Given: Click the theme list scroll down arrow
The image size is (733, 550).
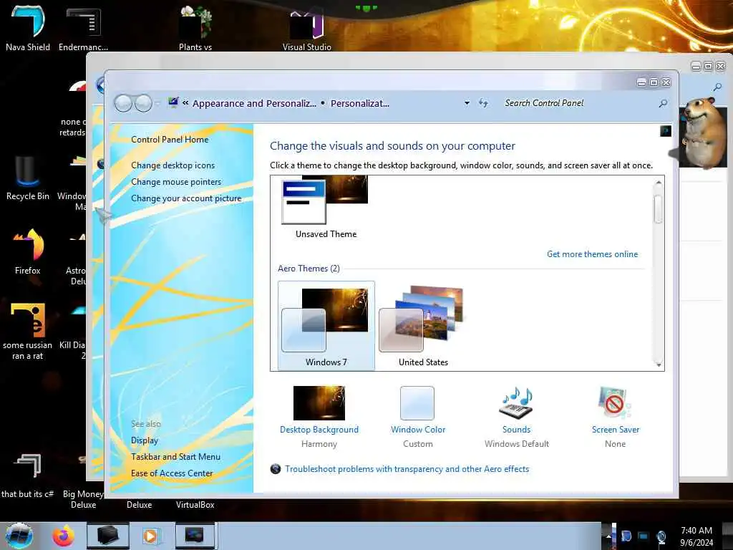Looking at the screenshot, I should click(659, 365).
